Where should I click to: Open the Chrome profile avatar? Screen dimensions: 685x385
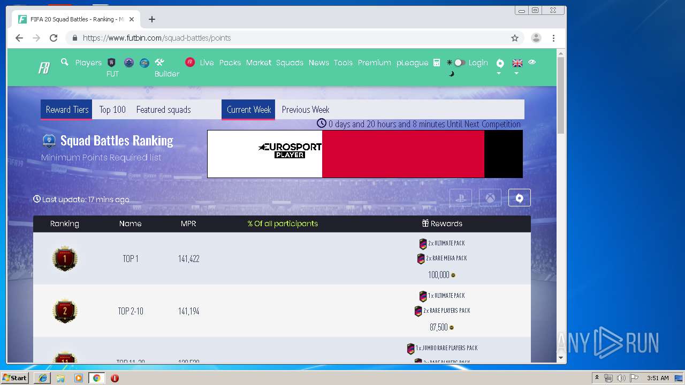pyautogui.click(x=536, y=38)
